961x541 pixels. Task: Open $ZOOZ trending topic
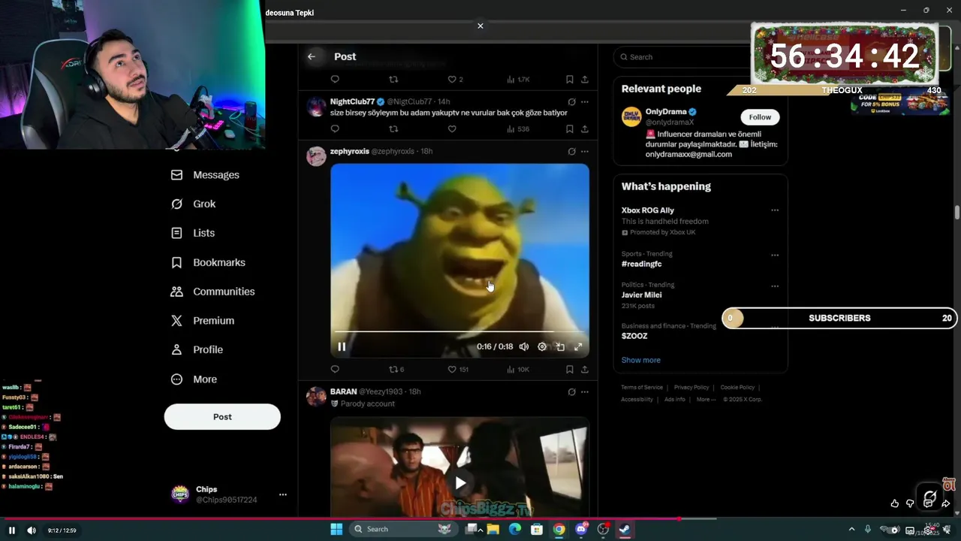click(x=634, y=336)
